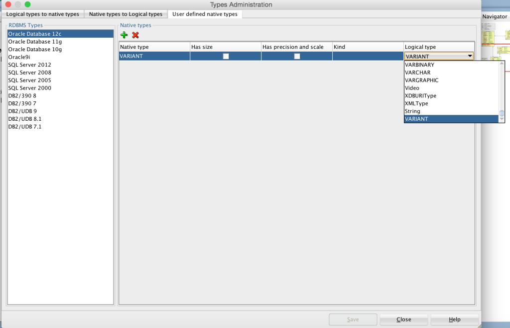Toggle Has precision and scale checkbox for VARIANT
The height and width of the screenshot is (328, 510).
(297, 56)
